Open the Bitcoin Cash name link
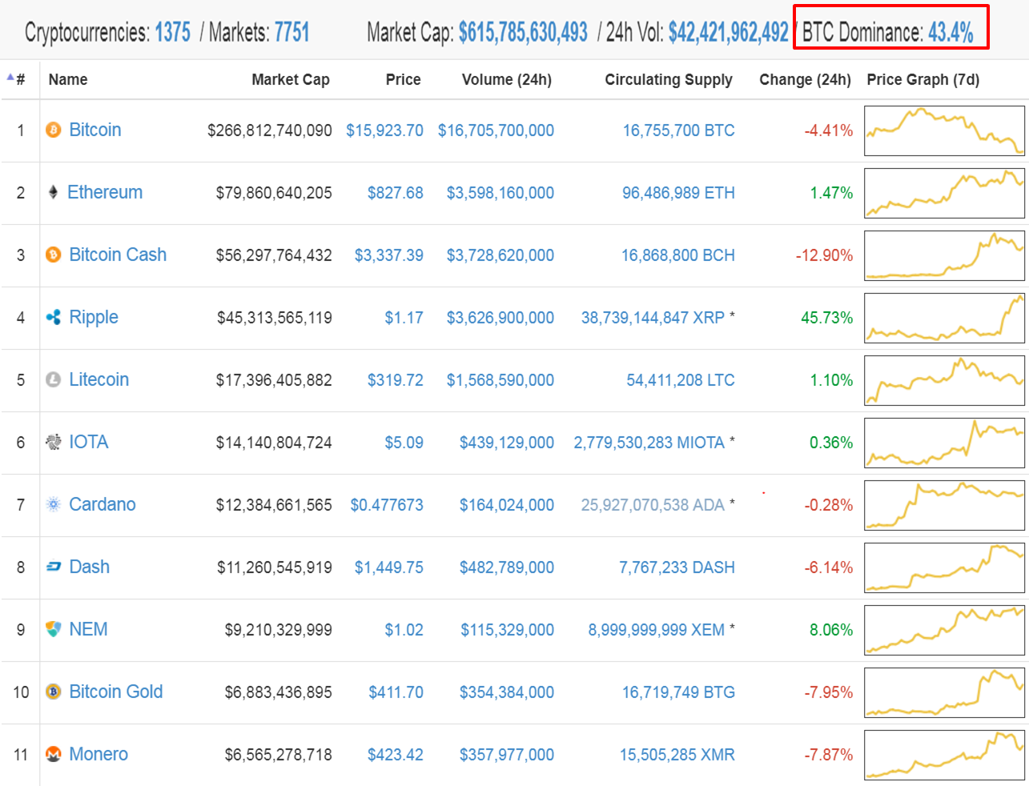Viewport: 1029px width, 786px height. tap(118, 255)
